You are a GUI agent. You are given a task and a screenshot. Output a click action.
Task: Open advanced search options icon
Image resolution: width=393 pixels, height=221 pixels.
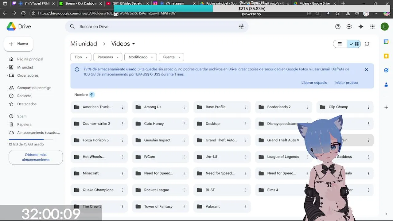click(241, 27)
